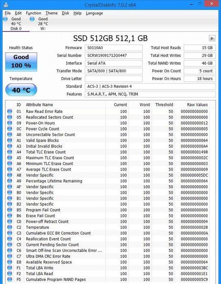Click the Threshold column header
221x284 pixels.
pos(164,105)
